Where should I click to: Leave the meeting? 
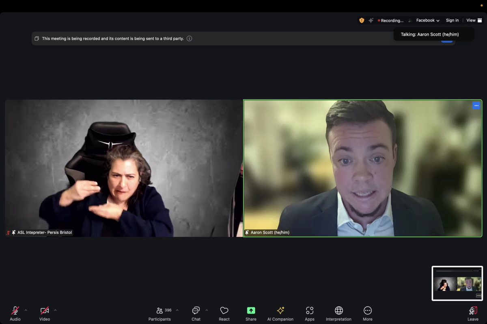(473, 313)
